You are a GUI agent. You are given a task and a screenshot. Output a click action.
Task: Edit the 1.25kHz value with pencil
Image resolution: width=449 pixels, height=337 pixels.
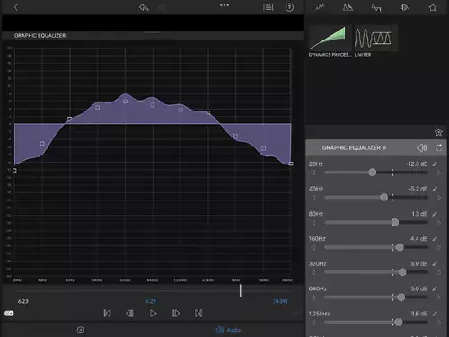click(435, 314)
